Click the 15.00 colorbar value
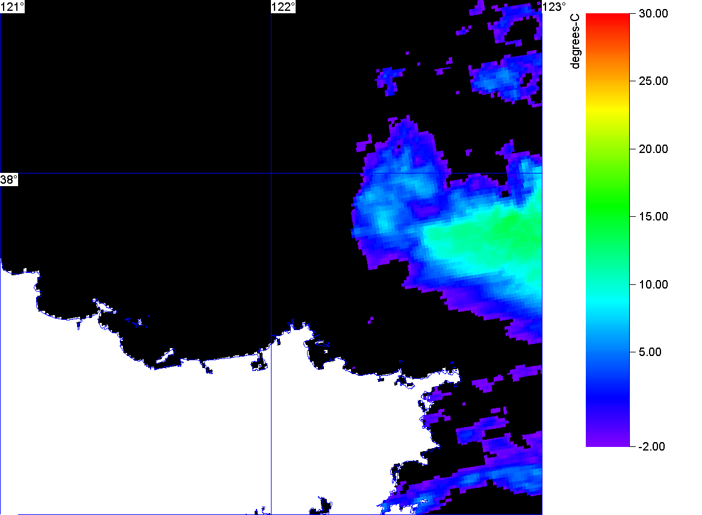The image size is (702, 515). [653, 217]
